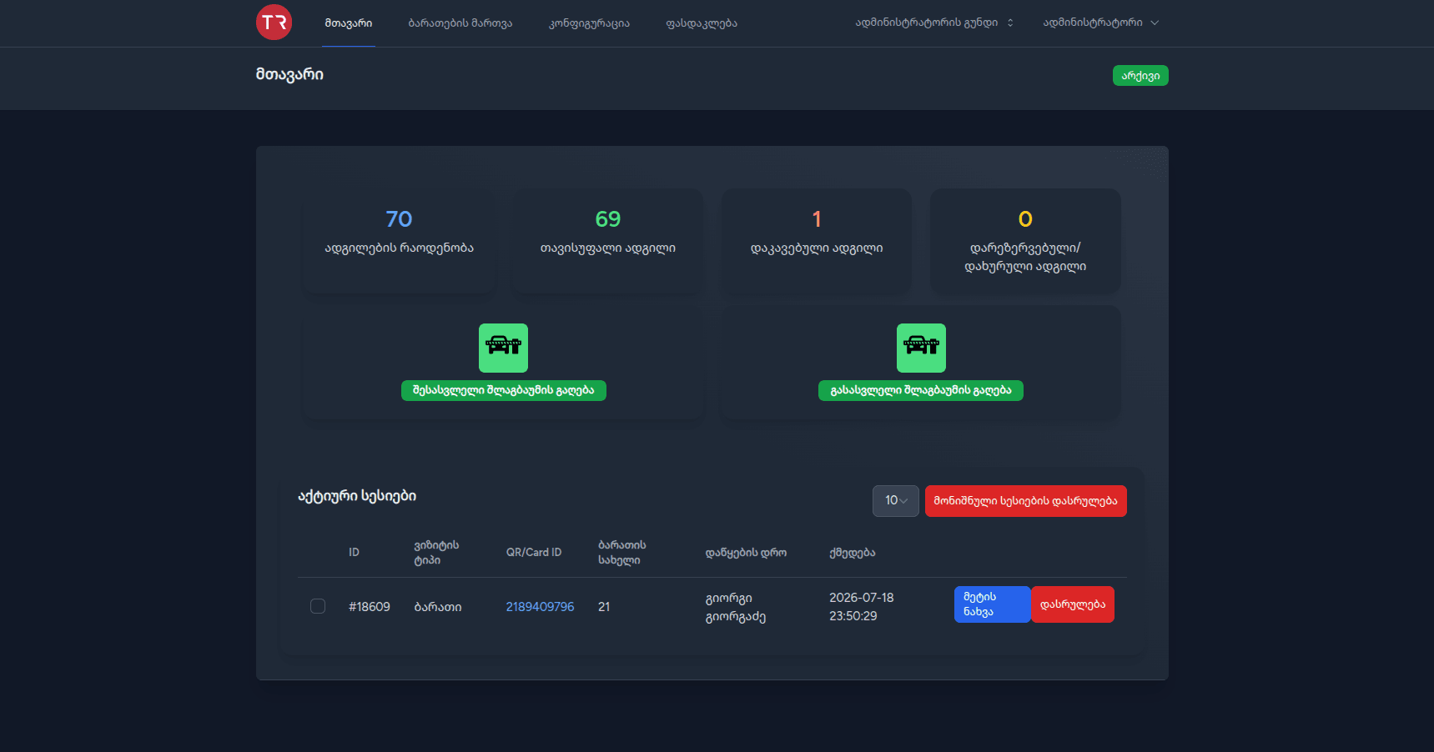Image resolution: width=1434 pixels, height=752 pixels.
Task: Click the მთავარი page title heading
Action: pos(289,74)
